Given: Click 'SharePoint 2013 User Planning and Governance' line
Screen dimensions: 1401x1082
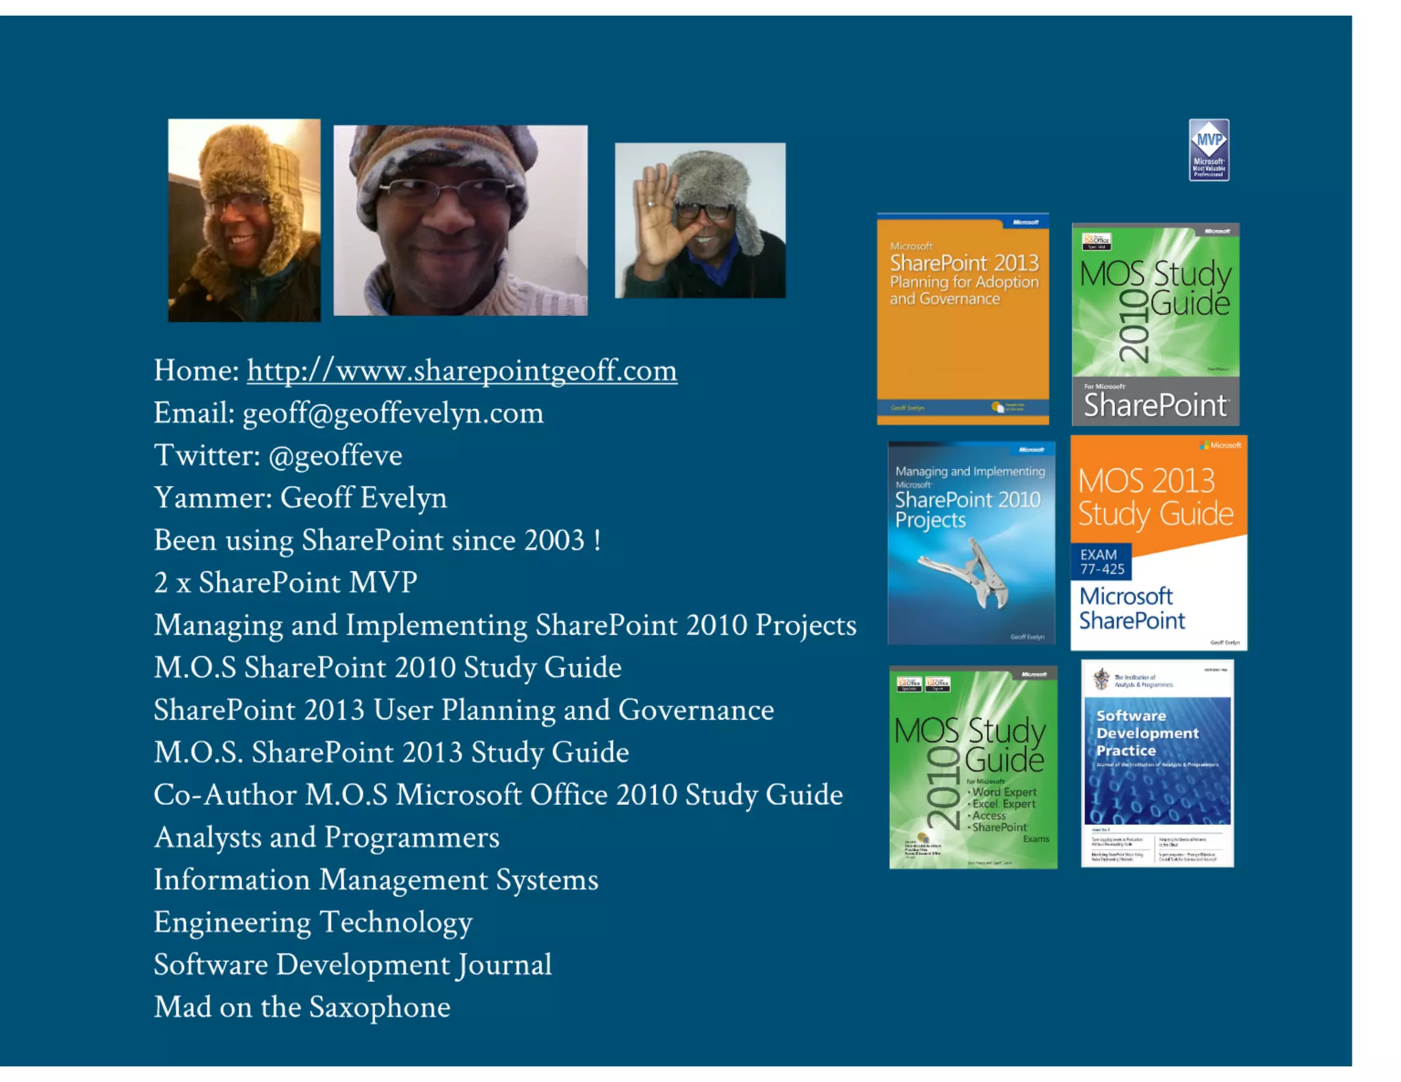Looking at the screenshot, I should click(464, 710).
